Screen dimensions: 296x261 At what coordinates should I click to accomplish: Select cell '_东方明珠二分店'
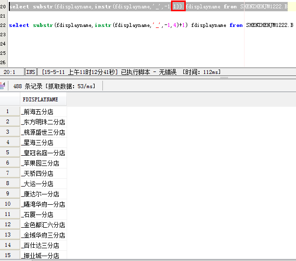(x=43, y=122)
